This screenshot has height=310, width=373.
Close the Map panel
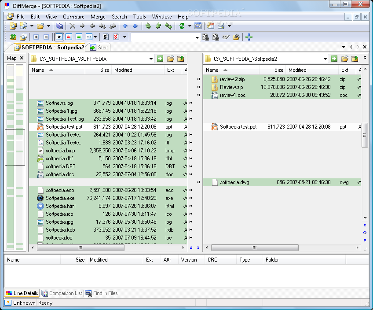click(22, 58)
